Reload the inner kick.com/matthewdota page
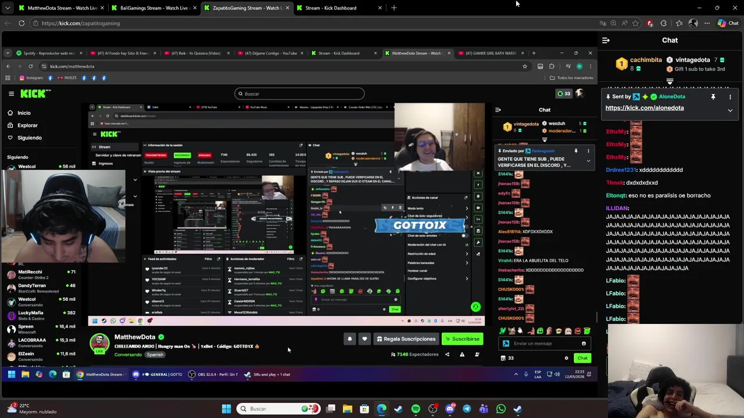This screenshot has height=418, width=744. tap(30, 66)
